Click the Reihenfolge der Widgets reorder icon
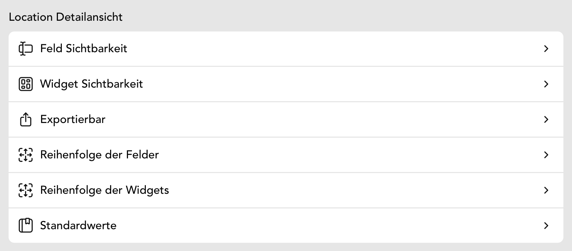The image size is (572, 251). (25, 190)
